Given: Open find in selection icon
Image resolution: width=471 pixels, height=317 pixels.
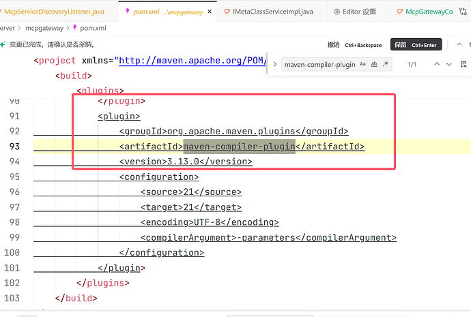Looking at the screenshot, I should pos(463,64).
